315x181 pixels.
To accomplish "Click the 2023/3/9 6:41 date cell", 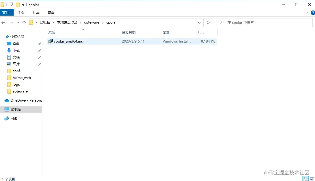I will pos(133,41).
